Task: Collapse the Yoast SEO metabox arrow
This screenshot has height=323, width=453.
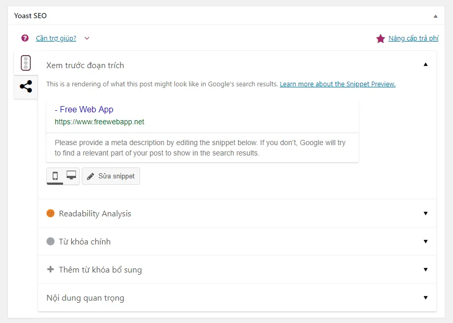Action: [x=435, y=16]
